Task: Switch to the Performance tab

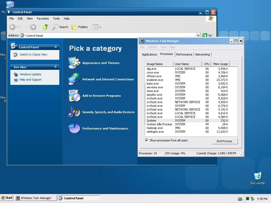Action: tap(184, 54)
